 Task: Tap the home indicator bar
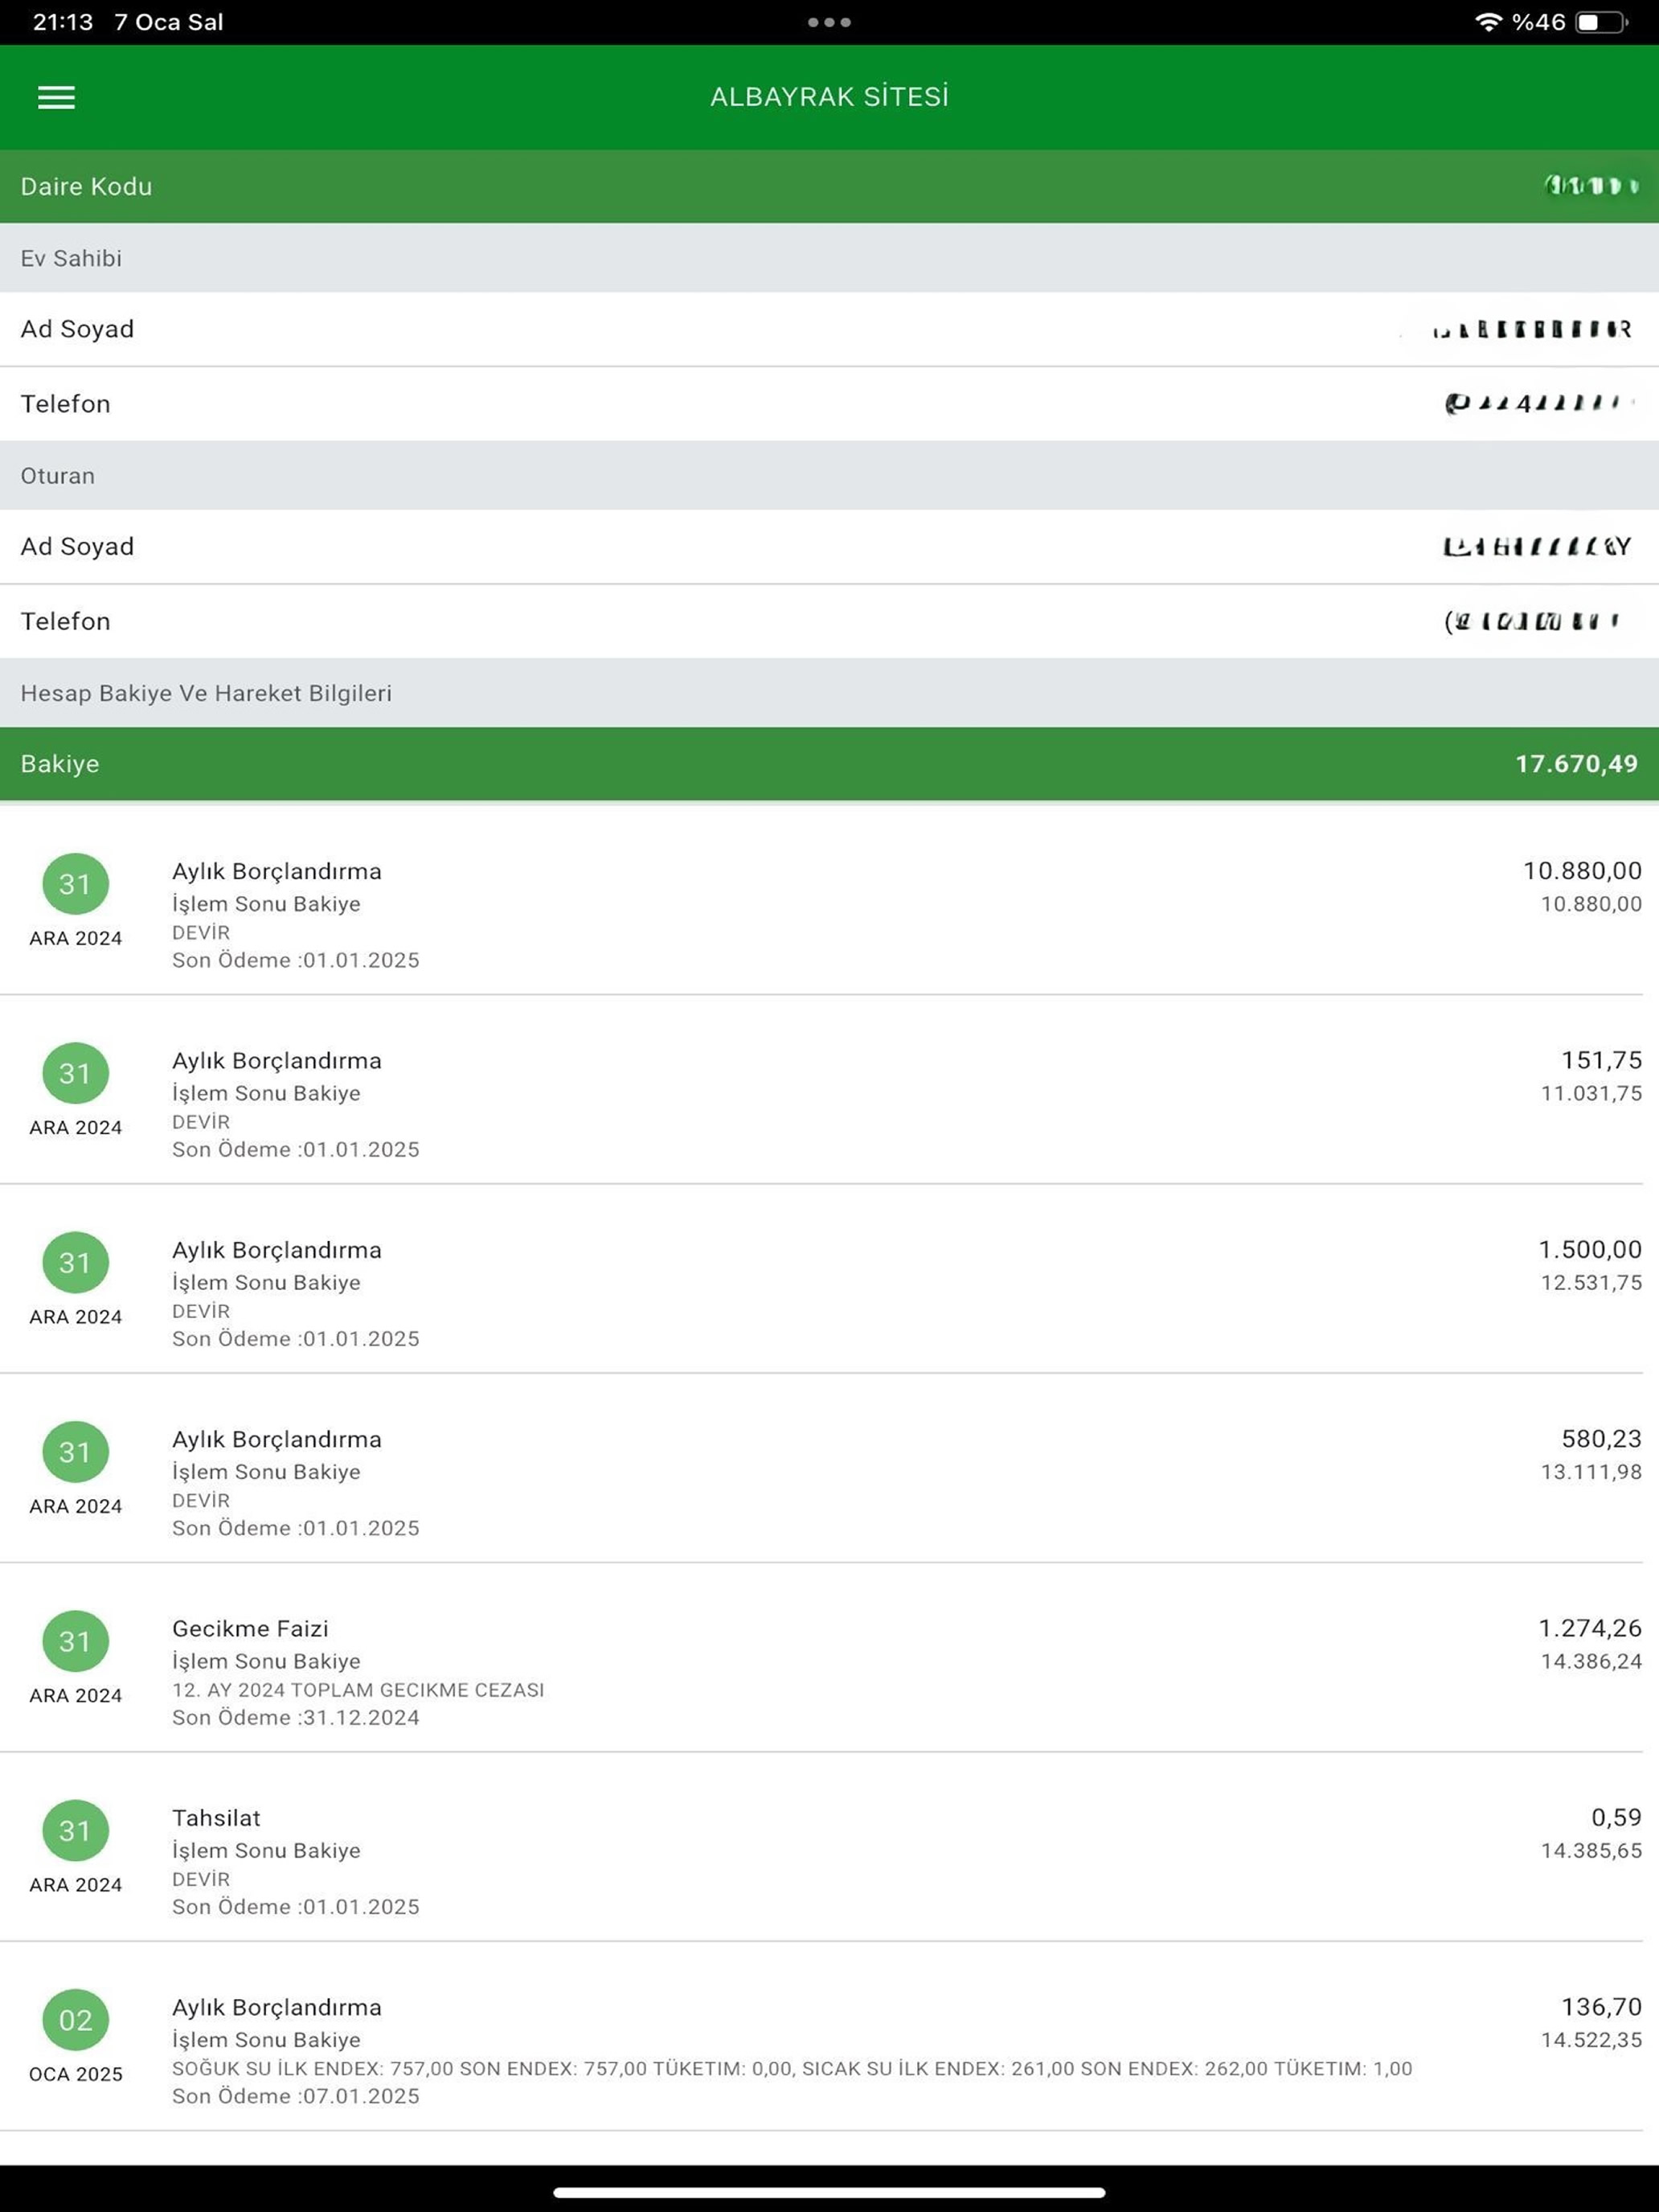pos(829,2193)
